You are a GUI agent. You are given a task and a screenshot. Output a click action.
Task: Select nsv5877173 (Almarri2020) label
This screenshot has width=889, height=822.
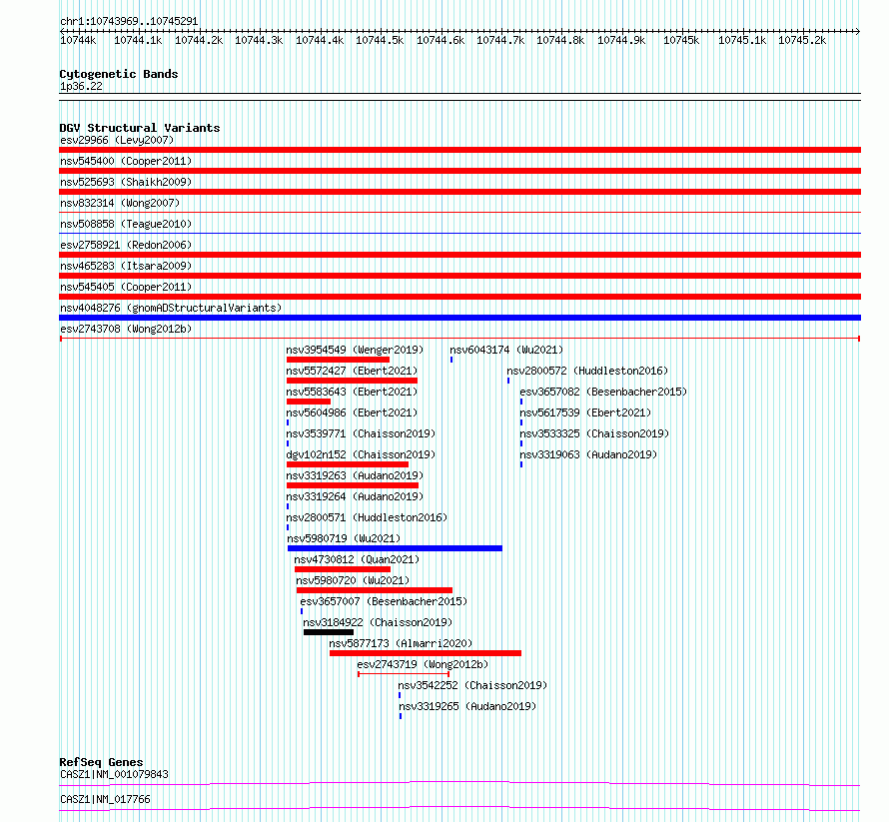click(x=401, y=643)
